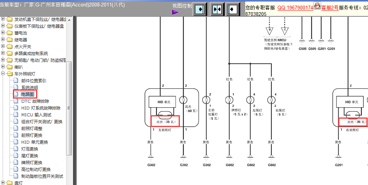Click the 左前位置灯 label

(x=213, y=114)
